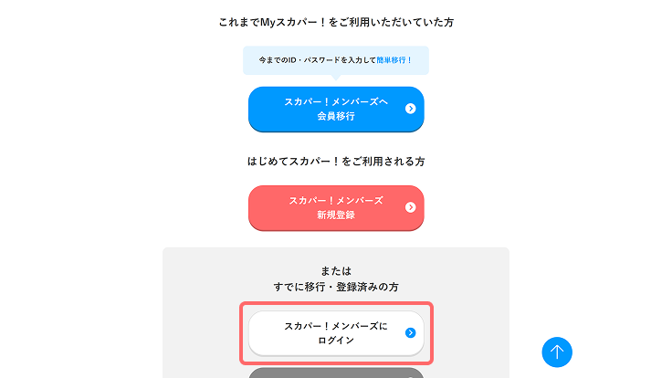Follow the blue 簡単移行! text link
This screenshot has width=672, height=378.
394,60
